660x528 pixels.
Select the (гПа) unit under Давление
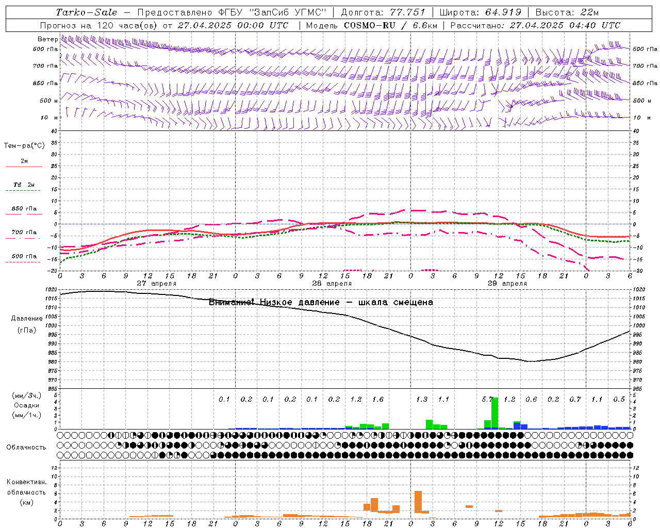(27, 330)
